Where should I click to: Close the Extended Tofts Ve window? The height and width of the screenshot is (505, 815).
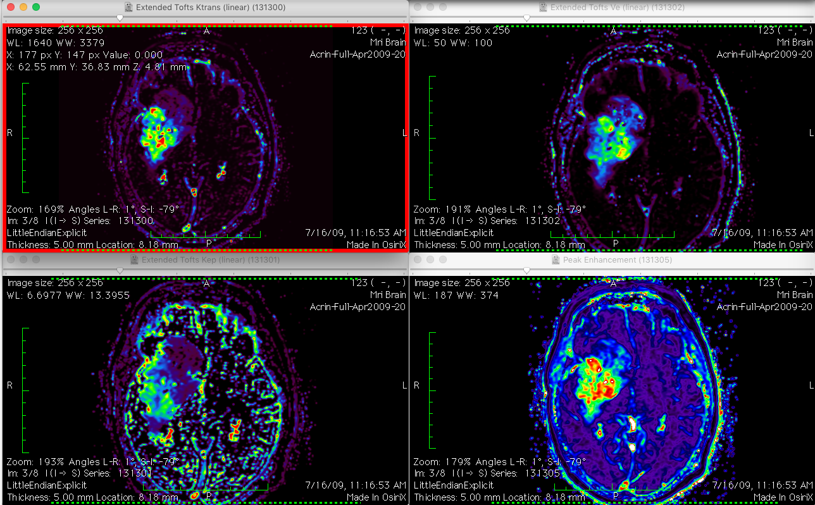pos(418,7)
